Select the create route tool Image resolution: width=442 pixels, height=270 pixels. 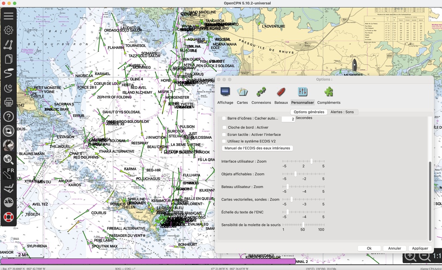click(9, 44)
